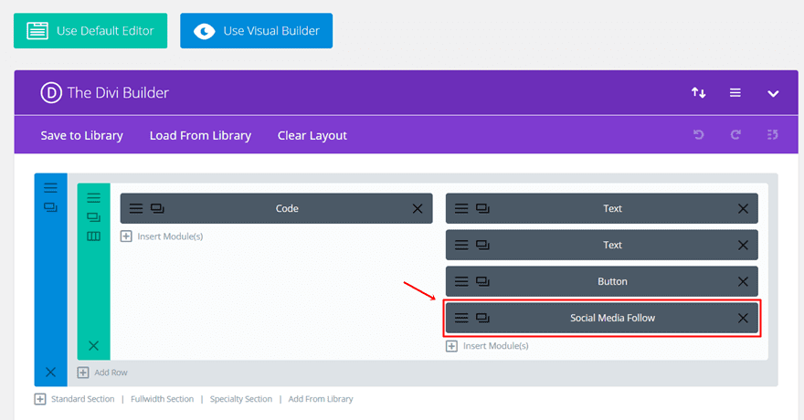Click Use Default Editor button
The height and width of the screenshot is (420, 804).
(x=90, y=31)
